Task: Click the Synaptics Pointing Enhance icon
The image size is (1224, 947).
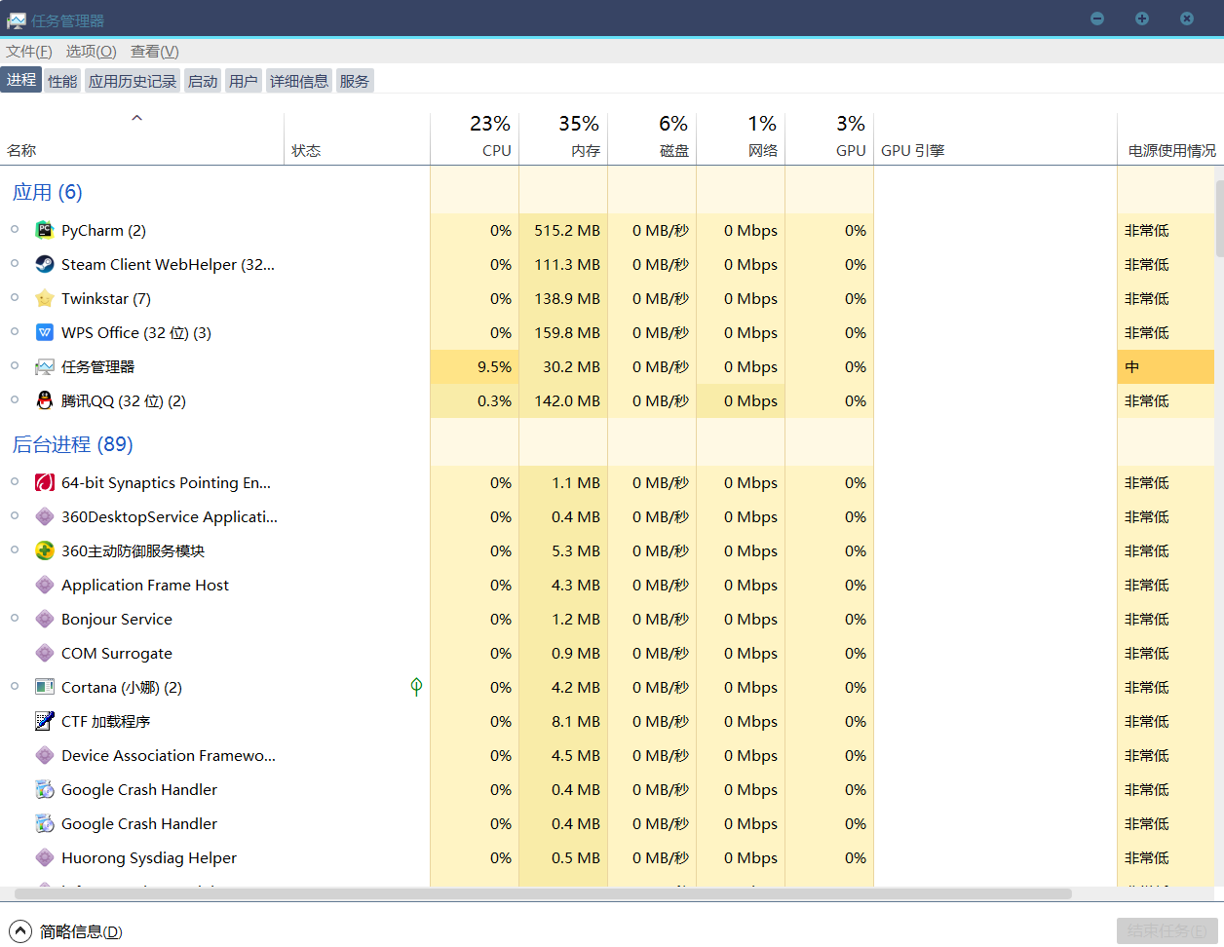Action: [45, 483]
